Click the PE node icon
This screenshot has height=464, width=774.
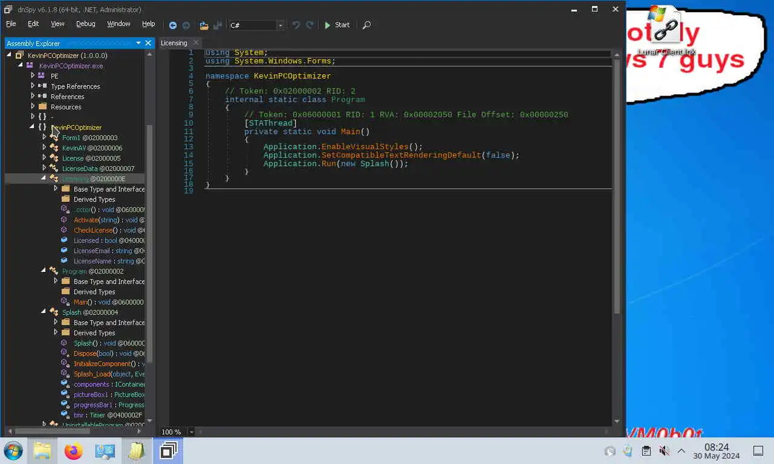(x=41, y=76)
